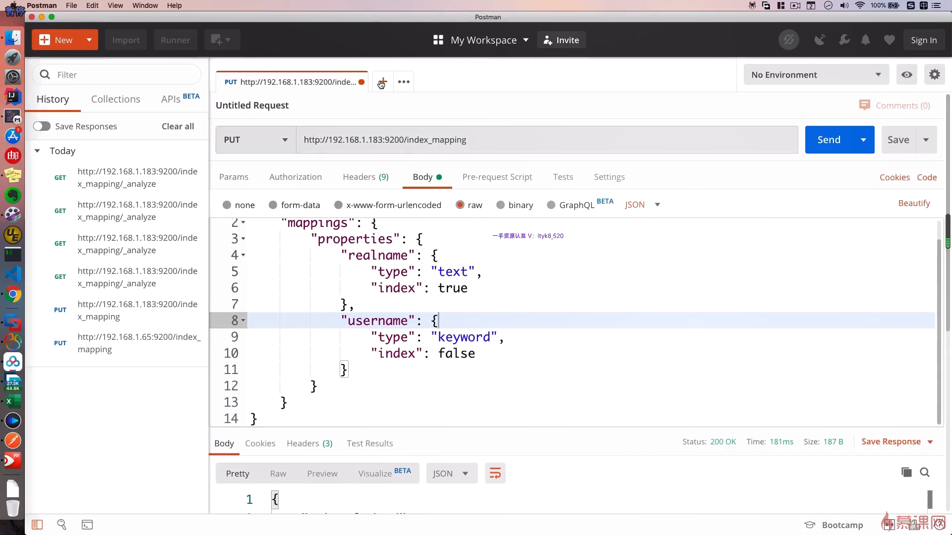Click the wrap lines icon in response
The image size is (952, 535).
click(x=495, y=473)
